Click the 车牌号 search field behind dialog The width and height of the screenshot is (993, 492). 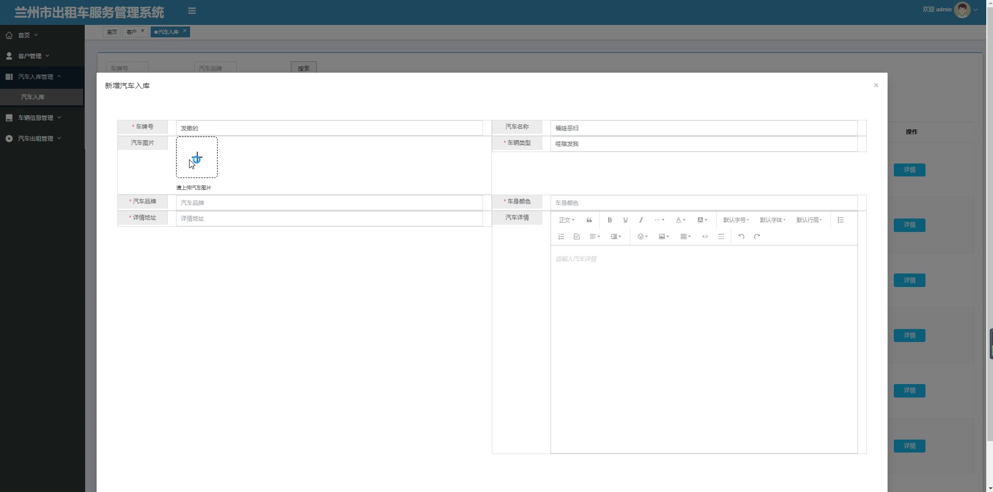(x=127, y=68)
